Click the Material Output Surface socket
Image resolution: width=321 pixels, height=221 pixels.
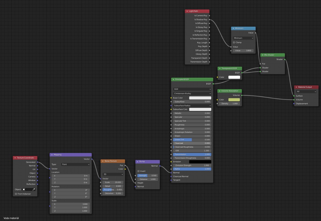pyautogui.click(x=294, y=96)
